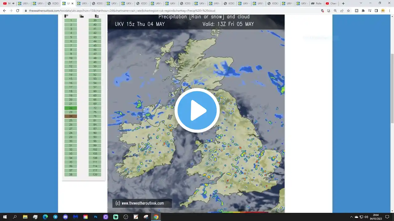Go forward in browser history
The height and width of the screenshot is (221, 394).
coord(11,10)
